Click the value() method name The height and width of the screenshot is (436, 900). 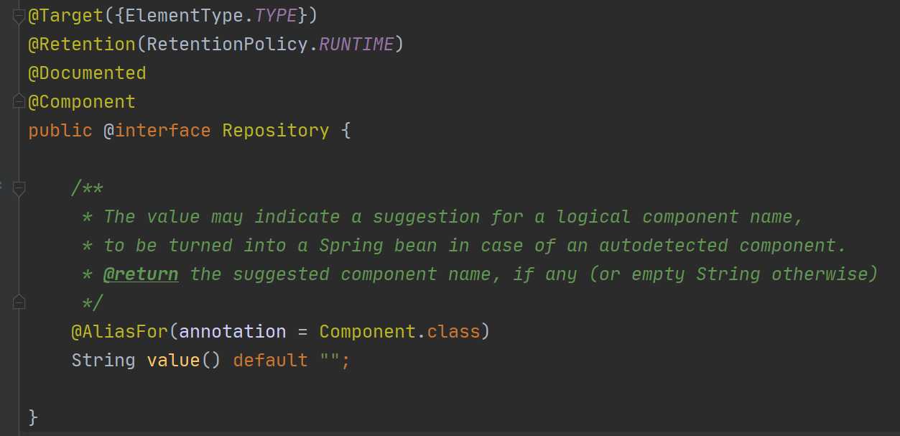(x=173, y=361)
